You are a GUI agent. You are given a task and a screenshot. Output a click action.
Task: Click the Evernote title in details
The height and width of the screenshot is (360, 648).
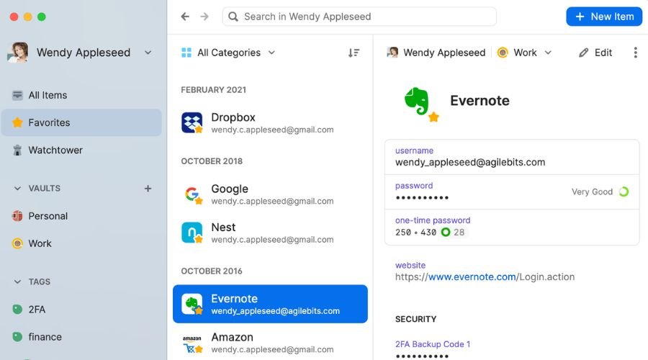coord(480,101)
